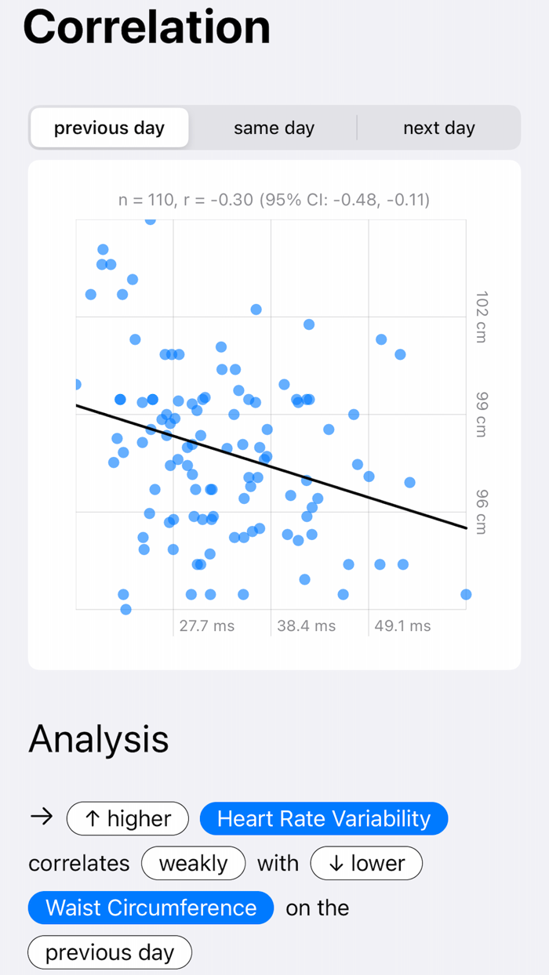549x975 pixels.
Task: Click the right arrow icon under Analysis
Action: tap(42, 817)
